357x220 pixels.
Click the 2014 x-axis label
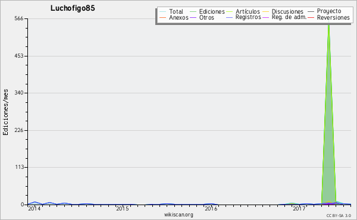coord(34,209)
